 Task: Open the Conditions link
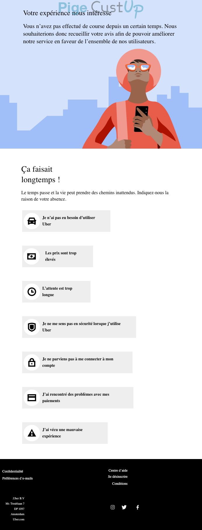click(120, 484)
